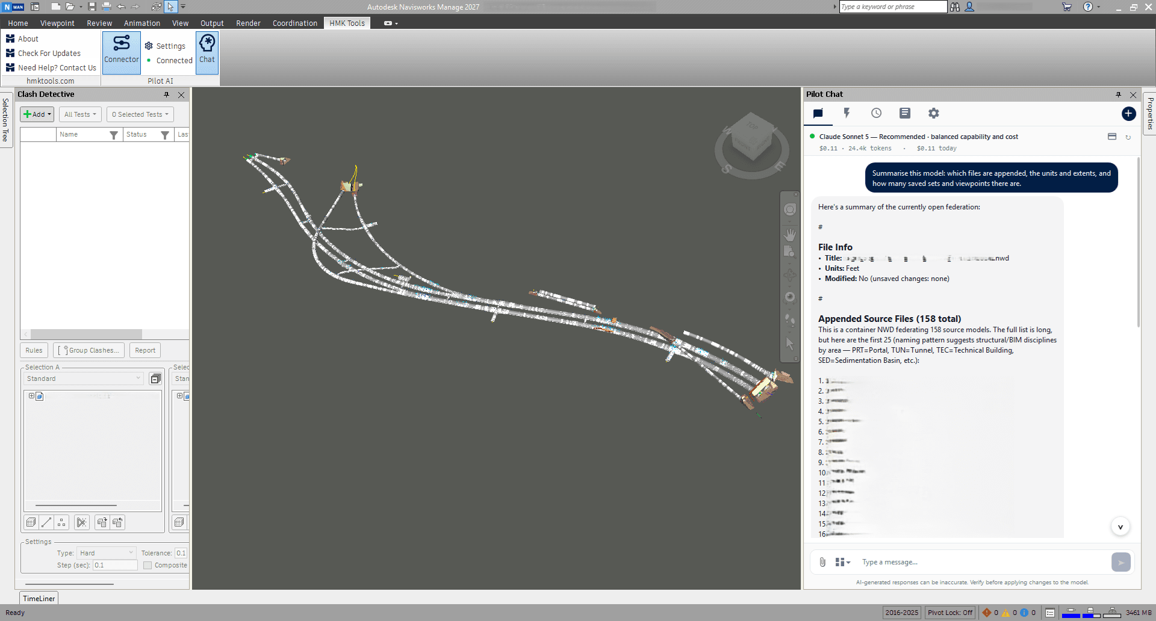Activate the Select cursor tool in quick access toolbar
The height and width of the screenshot is (621, 1156).
point(170,7)
